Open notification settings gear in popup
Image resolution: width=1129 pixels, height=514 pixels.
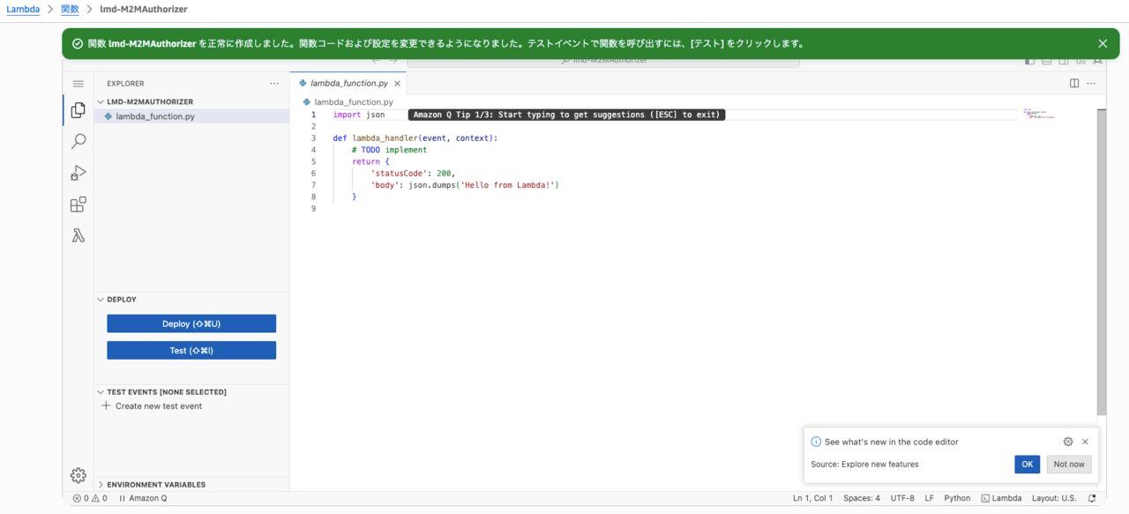1068,442
